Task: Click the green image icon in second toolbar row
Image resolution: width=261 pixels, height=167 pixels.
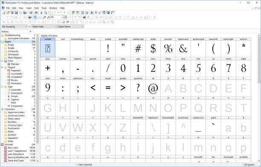Action: click(84, 17)
